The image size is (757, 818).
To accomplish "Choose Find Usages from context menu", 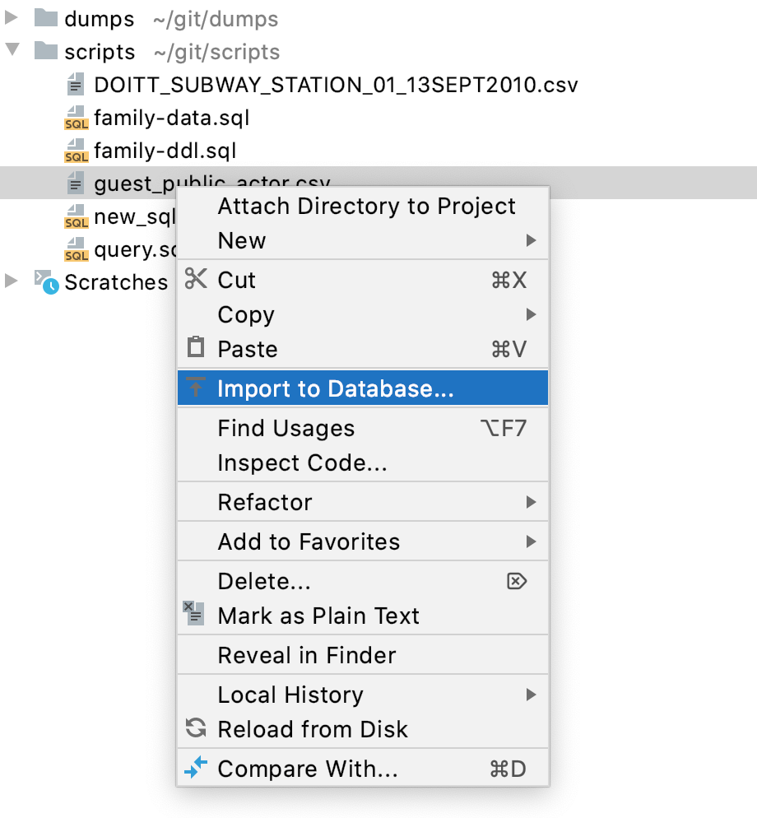I will [363, 428].
